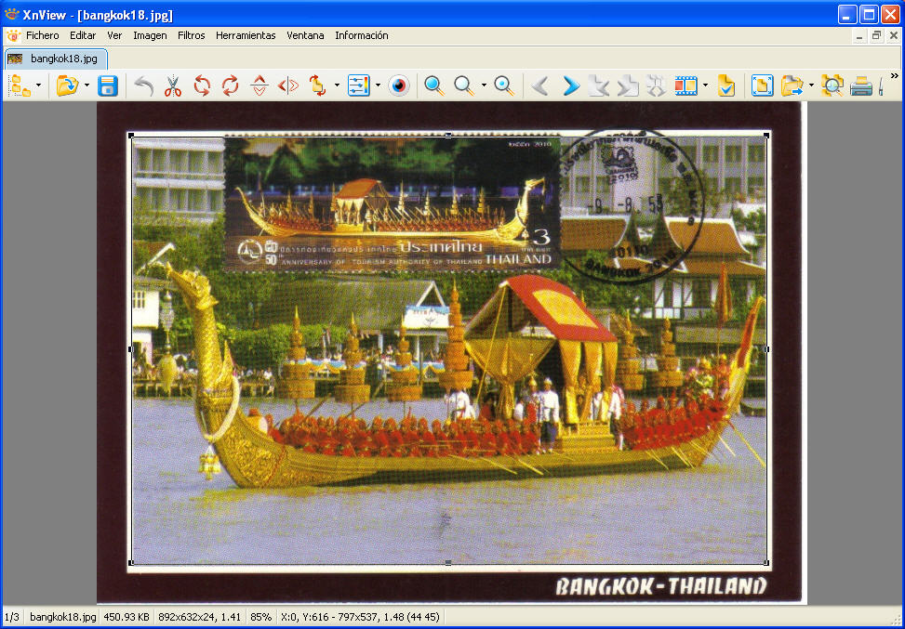This screenshot has height=629, width=905.
Task: Click top-center handle of the selection rectangle
Action: (448, 136)
